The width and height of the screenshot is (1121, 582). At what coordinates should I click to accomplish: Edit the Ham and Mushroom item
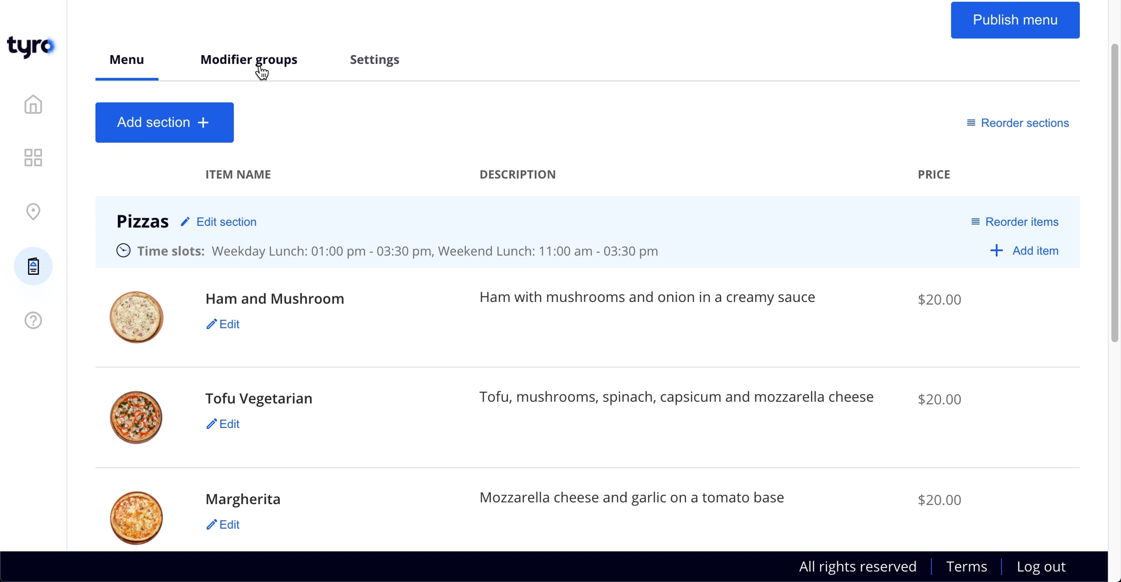(x=223, y=324)
